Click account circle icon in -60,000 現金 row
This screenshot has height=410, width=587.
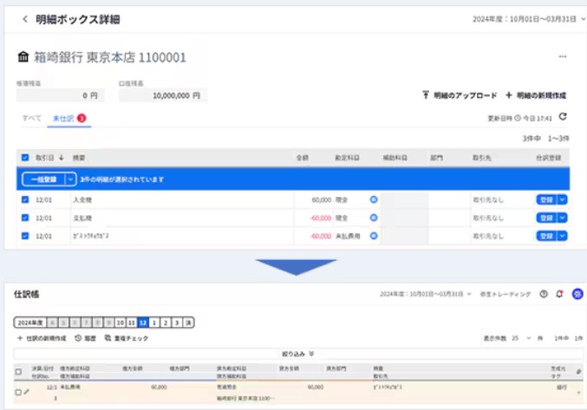[x=374, y=218]
